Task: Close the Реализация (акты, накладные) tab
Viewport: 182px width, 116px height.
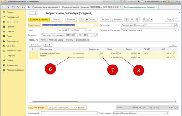Action: click(59, 7)
